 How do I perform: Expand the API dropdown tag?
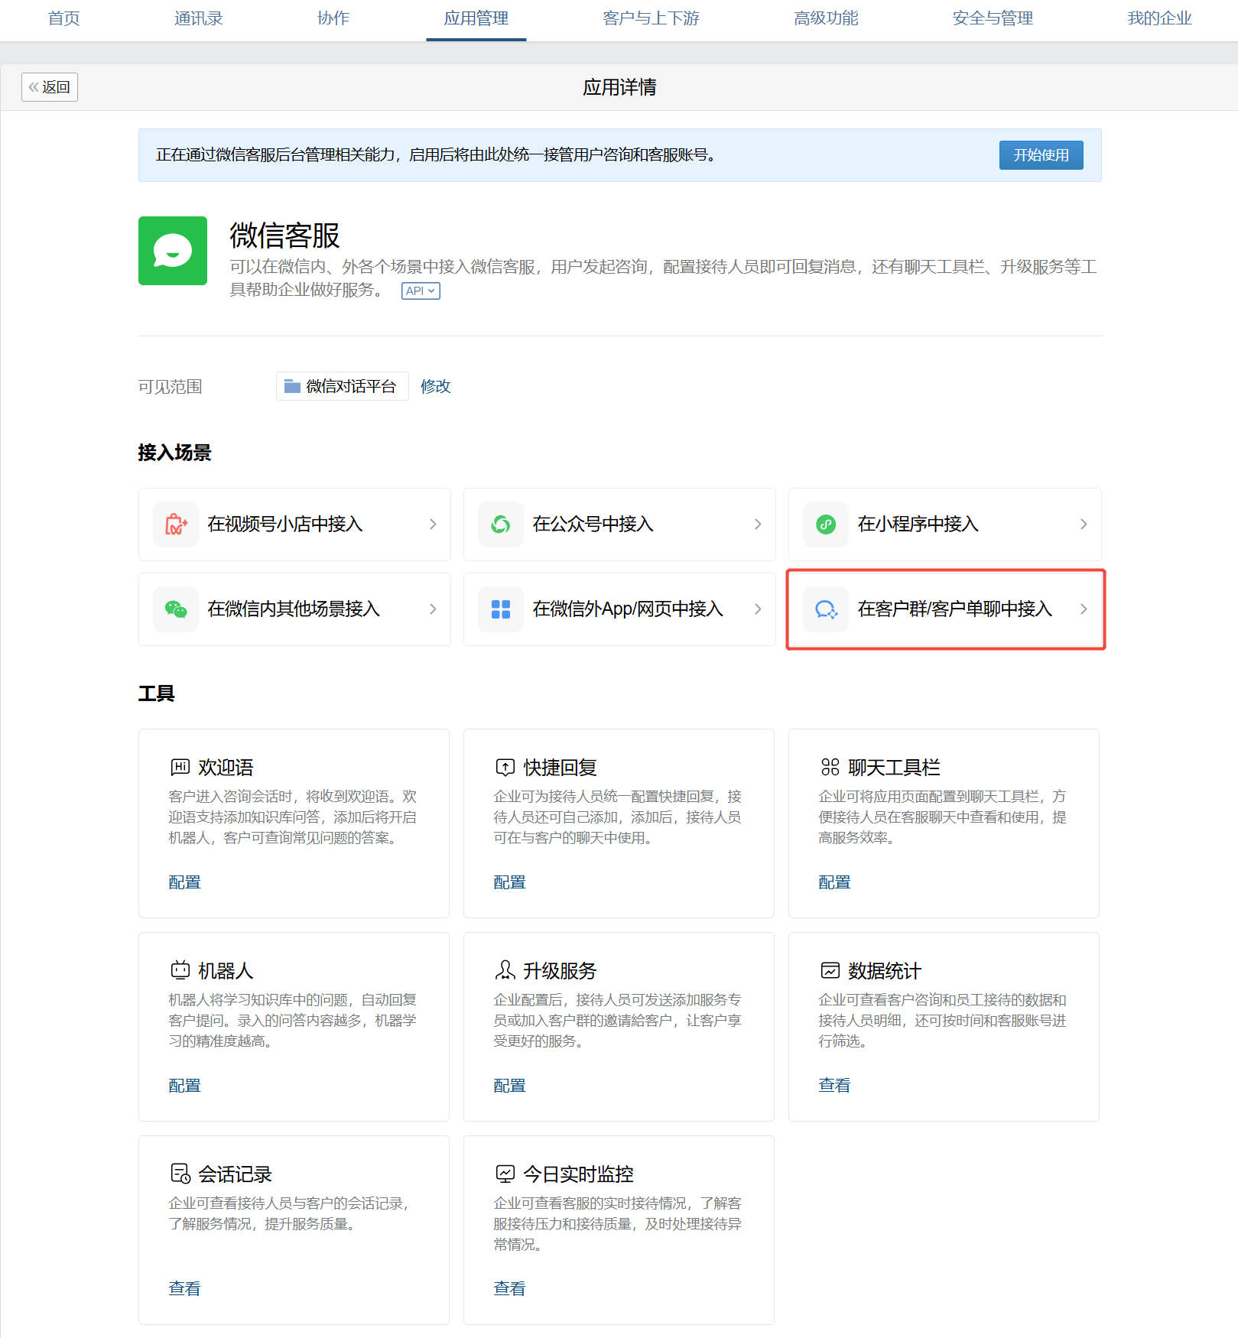pyautogui.click(x=421, y=291)
